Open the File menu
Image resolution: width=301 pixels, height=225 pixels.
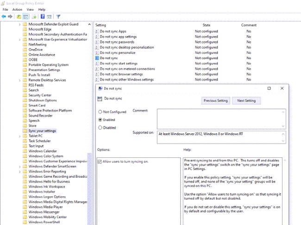6,9
